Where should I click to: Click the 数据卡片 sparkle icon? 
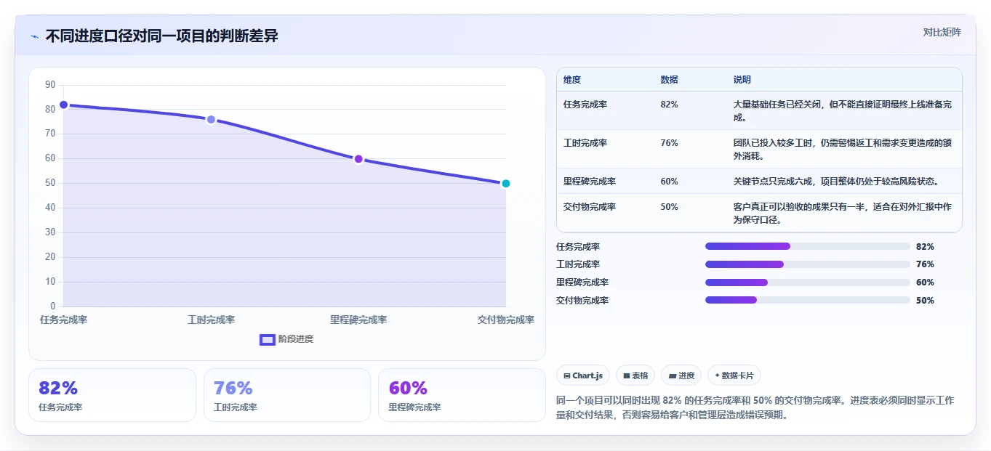718,375
